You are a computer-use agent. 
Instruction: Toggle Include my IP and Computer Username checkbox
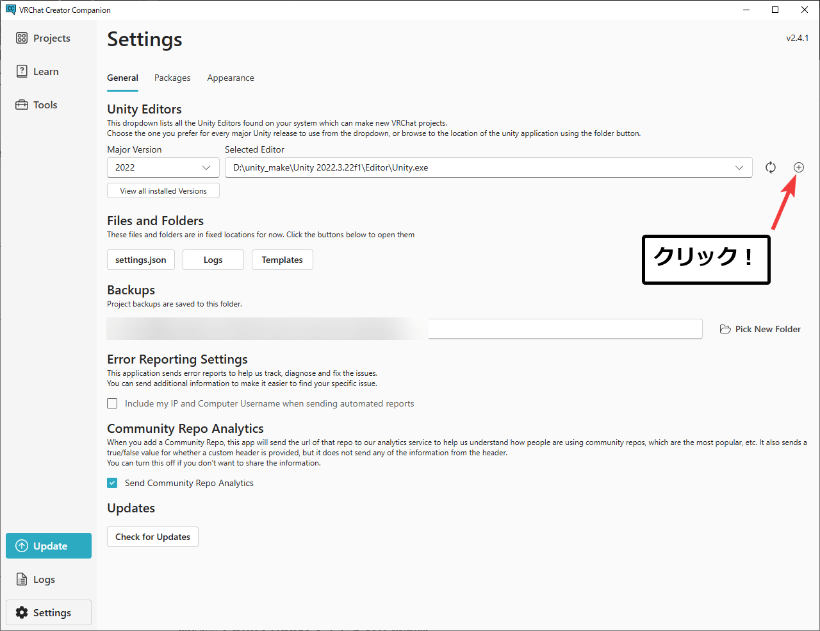pos(112,403)
